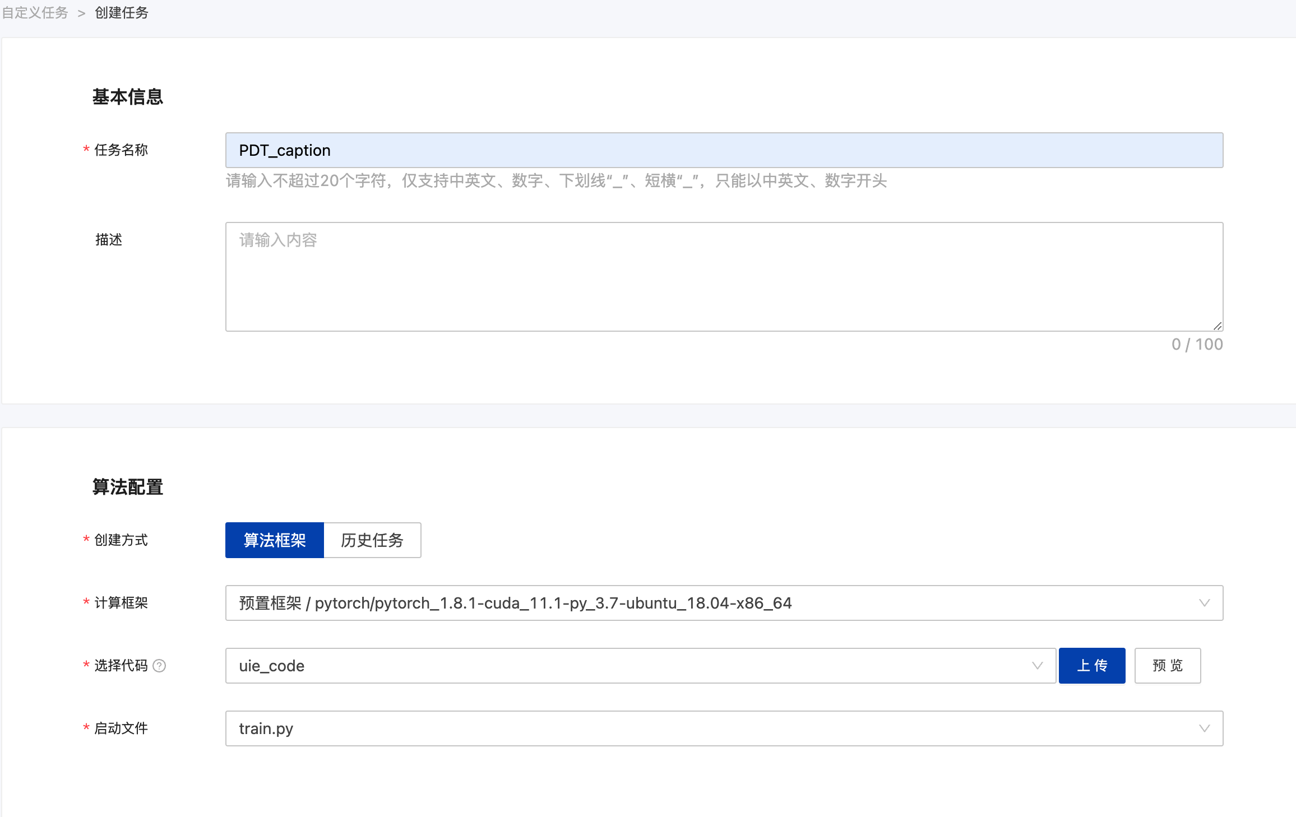Click the 创建方式 field label

point(121,540)
